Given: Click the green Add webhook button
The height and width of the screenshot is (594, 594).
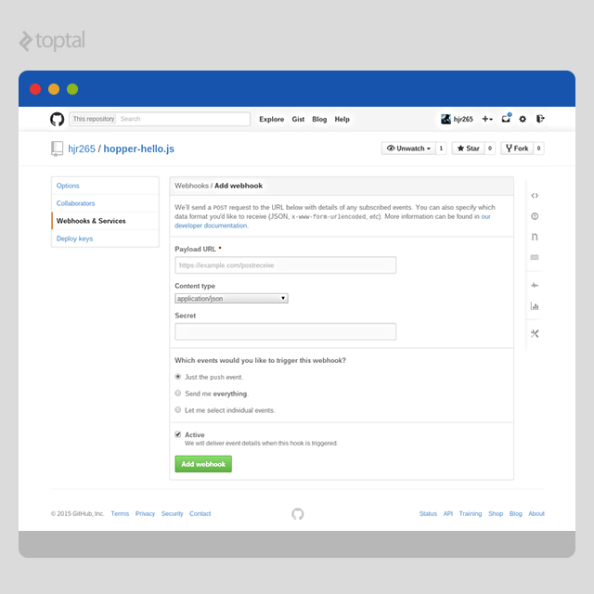Looking at the screenshot, I should (203, 464).
